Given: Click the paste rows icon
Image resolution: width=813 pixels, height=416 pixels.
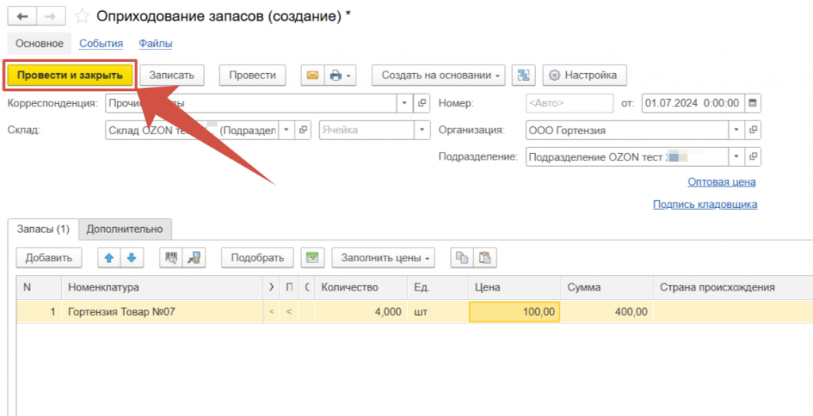Looking at the screenshot, I should [x=484, y=257].
